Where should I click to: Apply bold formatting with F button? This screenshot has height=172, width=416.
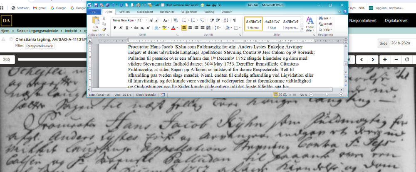[115, 28]
